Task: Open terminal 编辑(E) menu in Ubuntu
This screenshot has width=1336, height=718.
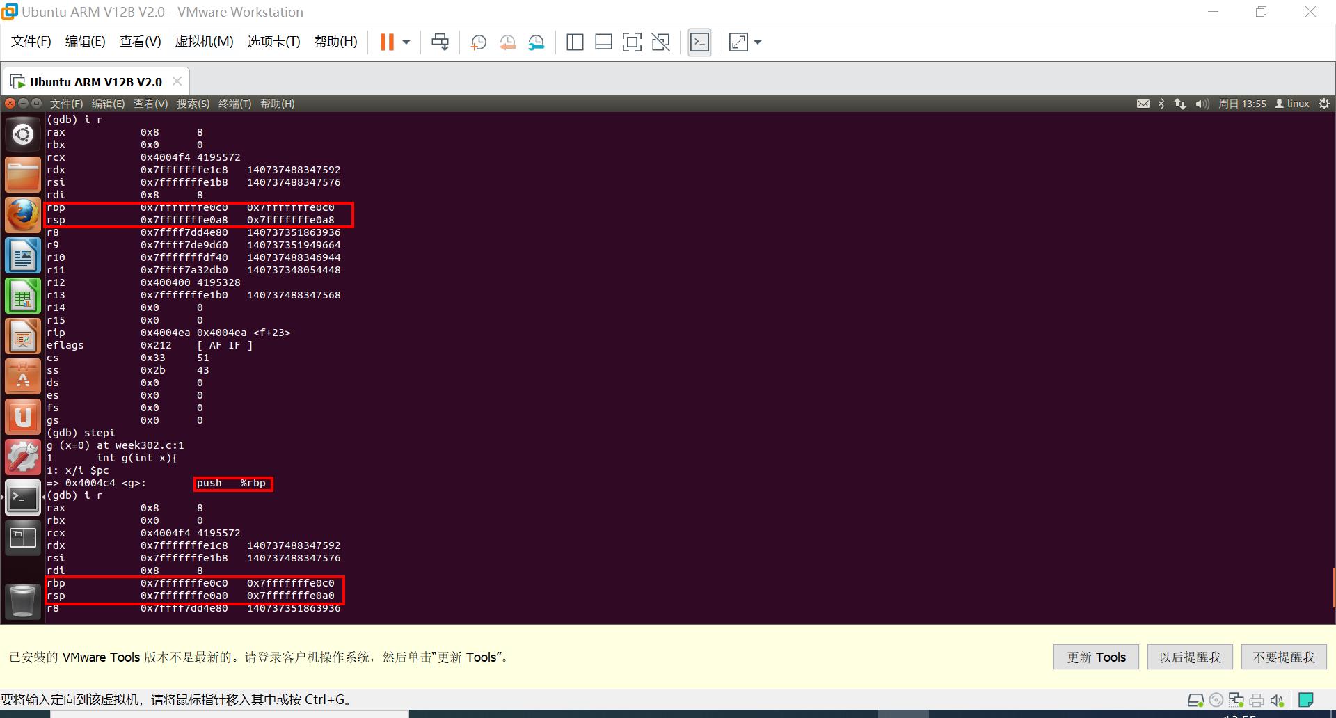Action: click(108, 104)
